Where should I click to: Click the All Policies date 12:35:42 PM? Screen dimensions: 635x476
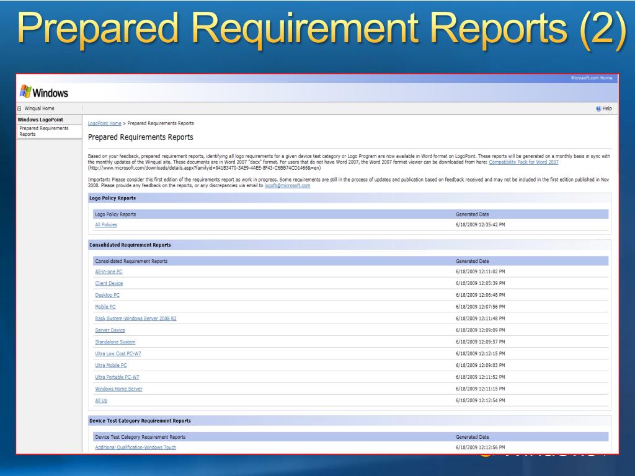481,224
